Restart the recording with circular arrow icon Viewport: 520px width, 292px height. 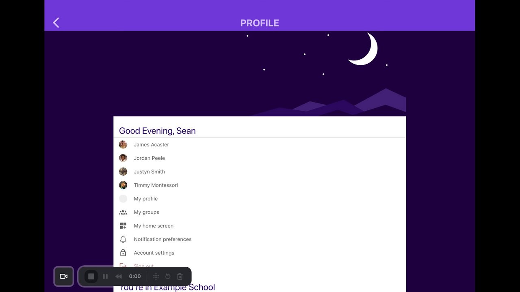tap(168, 276)
